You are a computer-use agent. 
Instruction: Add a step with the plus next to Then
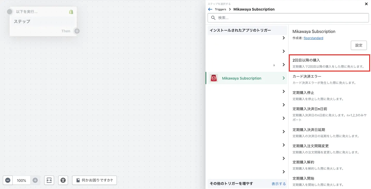tap(77, 31)
